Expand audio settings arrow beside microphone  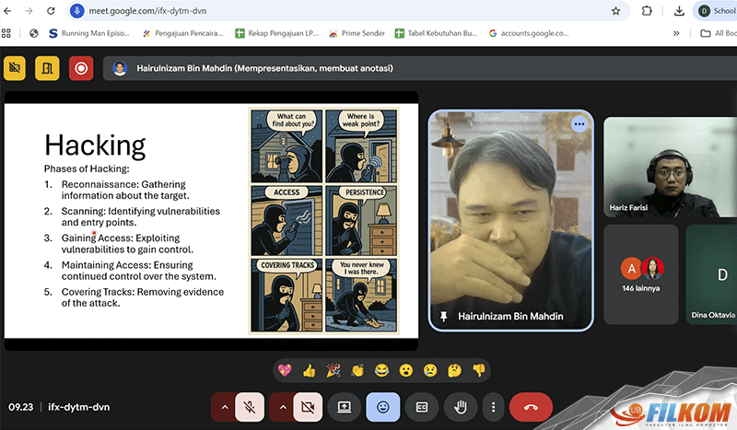(224, 406)
